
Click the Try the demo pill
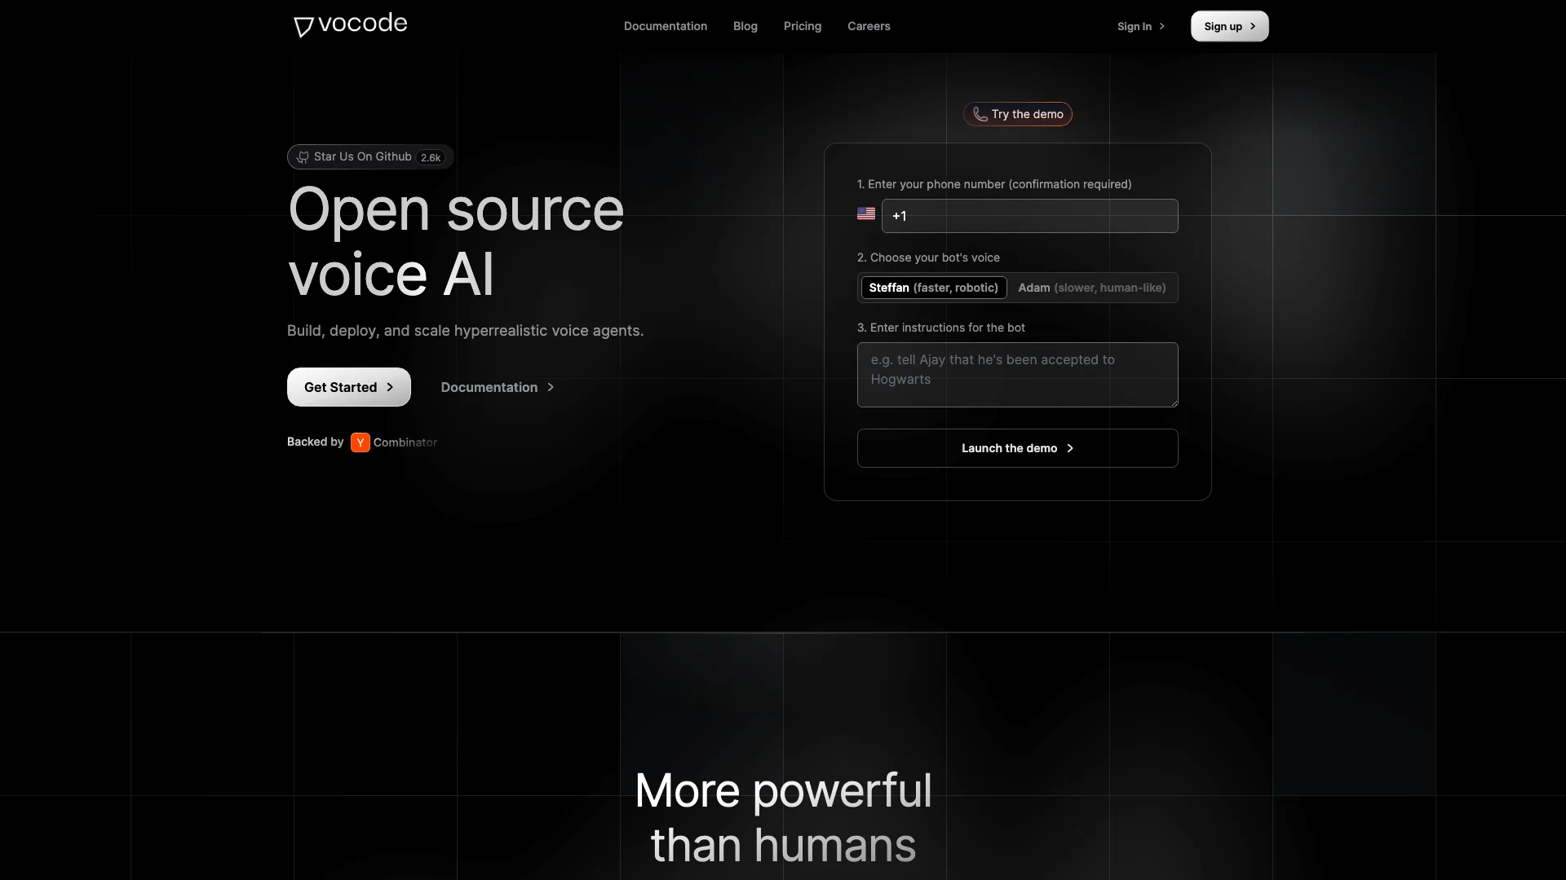click(1018, 114)
